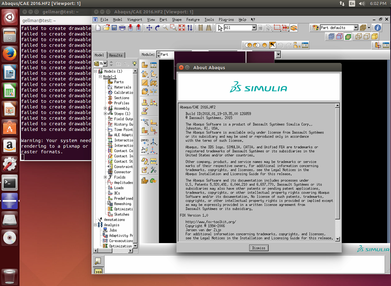
Task: Select the Rotate View tool
Action: pyautogui.click(x=157, y=28)
